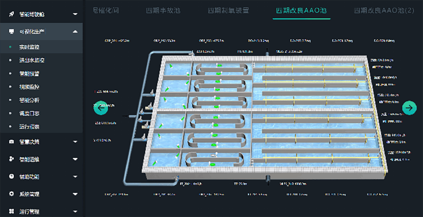
Task: Select 运行报表 in the sidebar
Action: click(29, 127)
